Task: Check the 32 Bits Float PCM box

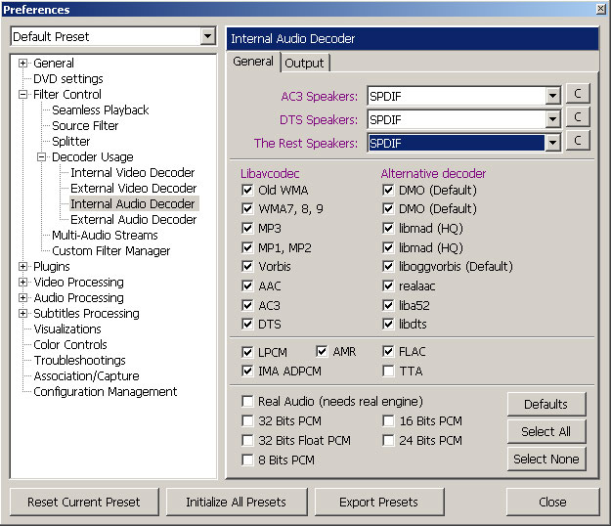Action: click(247, 440)
